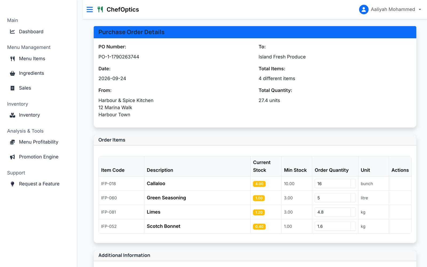Click the Inventory boxes icon
The image size is (427, 267).
(12, 115)
